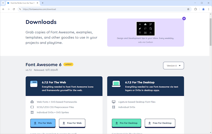Click the Released date text
The image size is (212, 134).
(46, 70)
